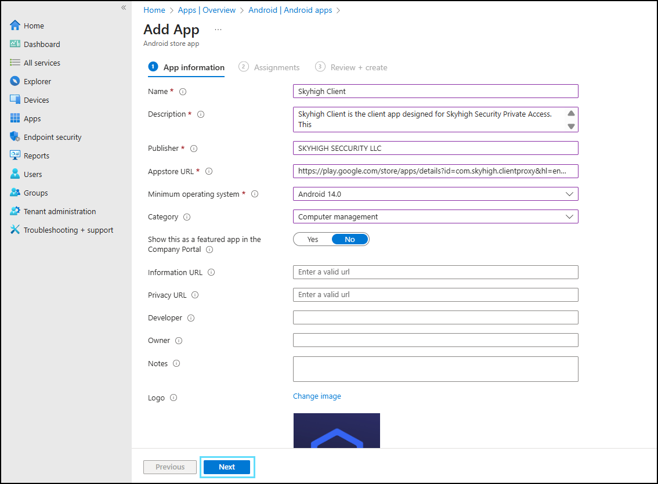Open Troubleshooting + support icon
Image resolution: width=658 pixels, height=484 pixels.
(15, 230)
